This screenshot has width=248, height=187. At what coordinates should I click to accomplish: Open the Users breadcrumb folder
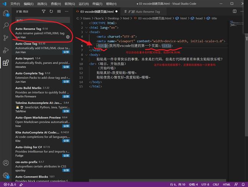pos(86,18)
